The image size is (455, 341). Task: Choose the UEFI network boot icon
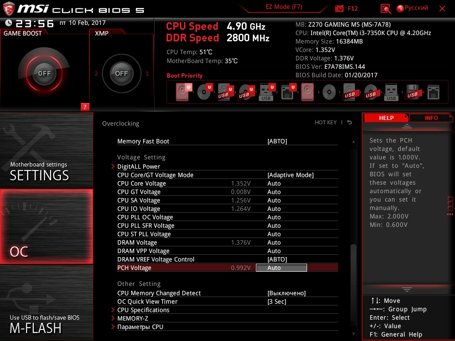288,92
